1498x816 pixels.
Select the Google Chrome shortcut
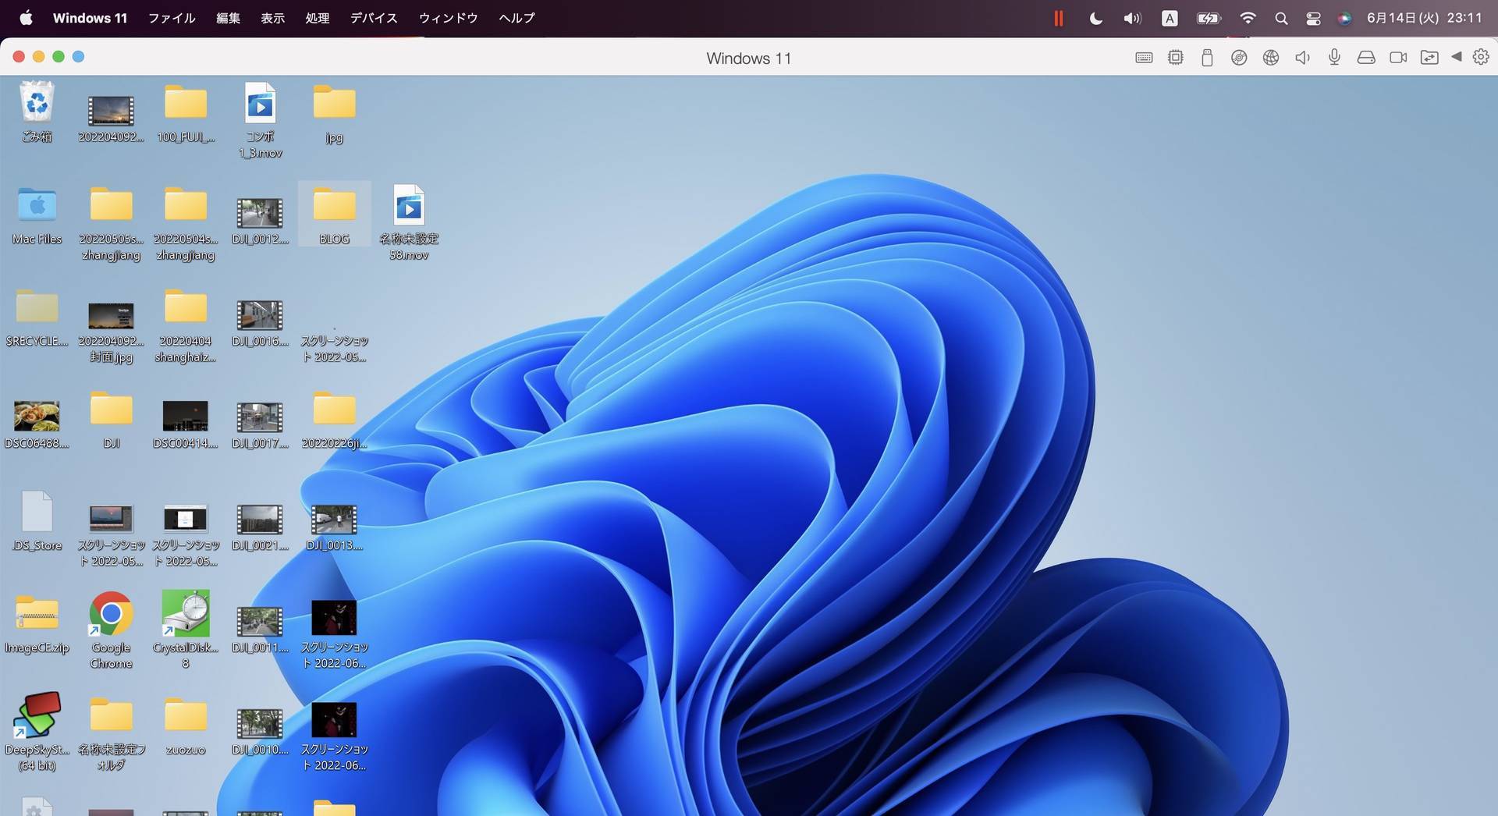click(111, 630)
